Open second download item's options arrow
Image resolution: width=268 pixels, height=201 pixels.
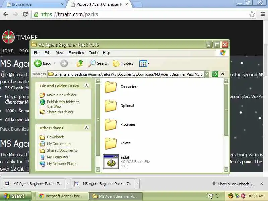tap(137, 183)
